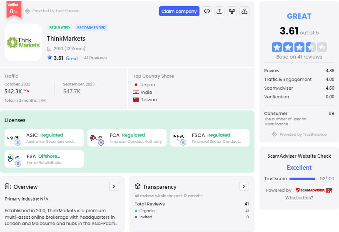
Task: Click the report warning triangle icon
Action: pos(244,11)
